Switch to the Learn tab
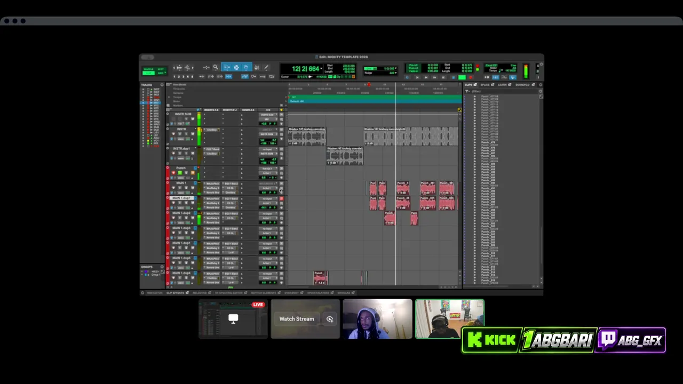Viewport: 683px width, 384px height. [503, 85]
